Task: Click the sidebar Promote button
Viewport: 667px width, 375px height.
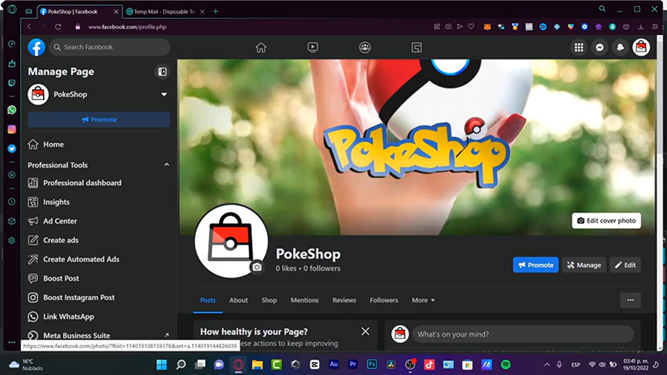Action: pos(99,120)
